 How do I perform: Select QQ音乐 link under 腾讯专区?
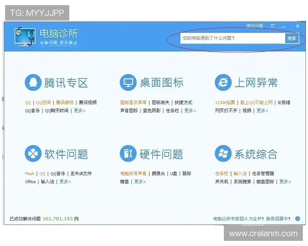click(x=32, y=111)
